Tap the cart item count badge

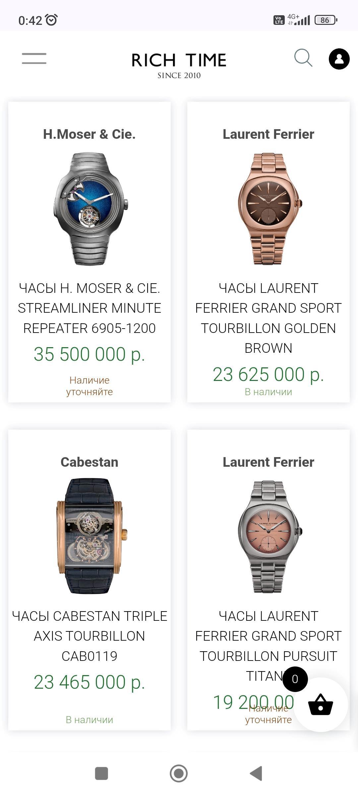pyautogui.click(x=295, y=679)
